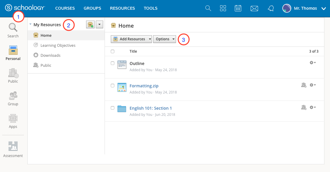Open the Options dropdown menu
This screenshot has width=330, height=172.
point(164,39)
